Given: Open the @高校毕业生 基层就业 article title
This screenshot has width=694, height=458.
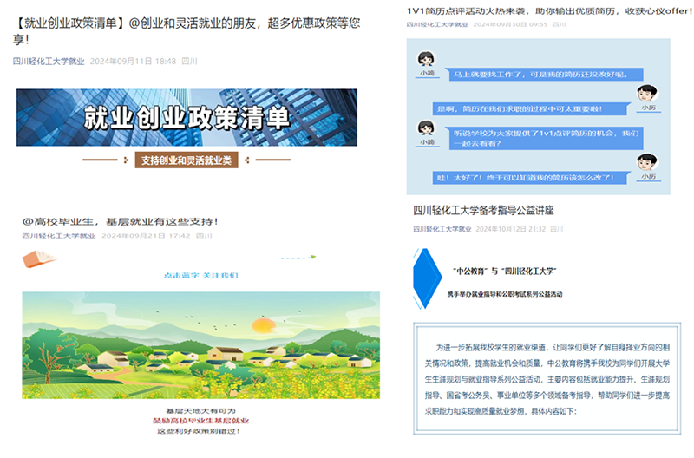Looking at the screenshot, I should click(119, 221).
